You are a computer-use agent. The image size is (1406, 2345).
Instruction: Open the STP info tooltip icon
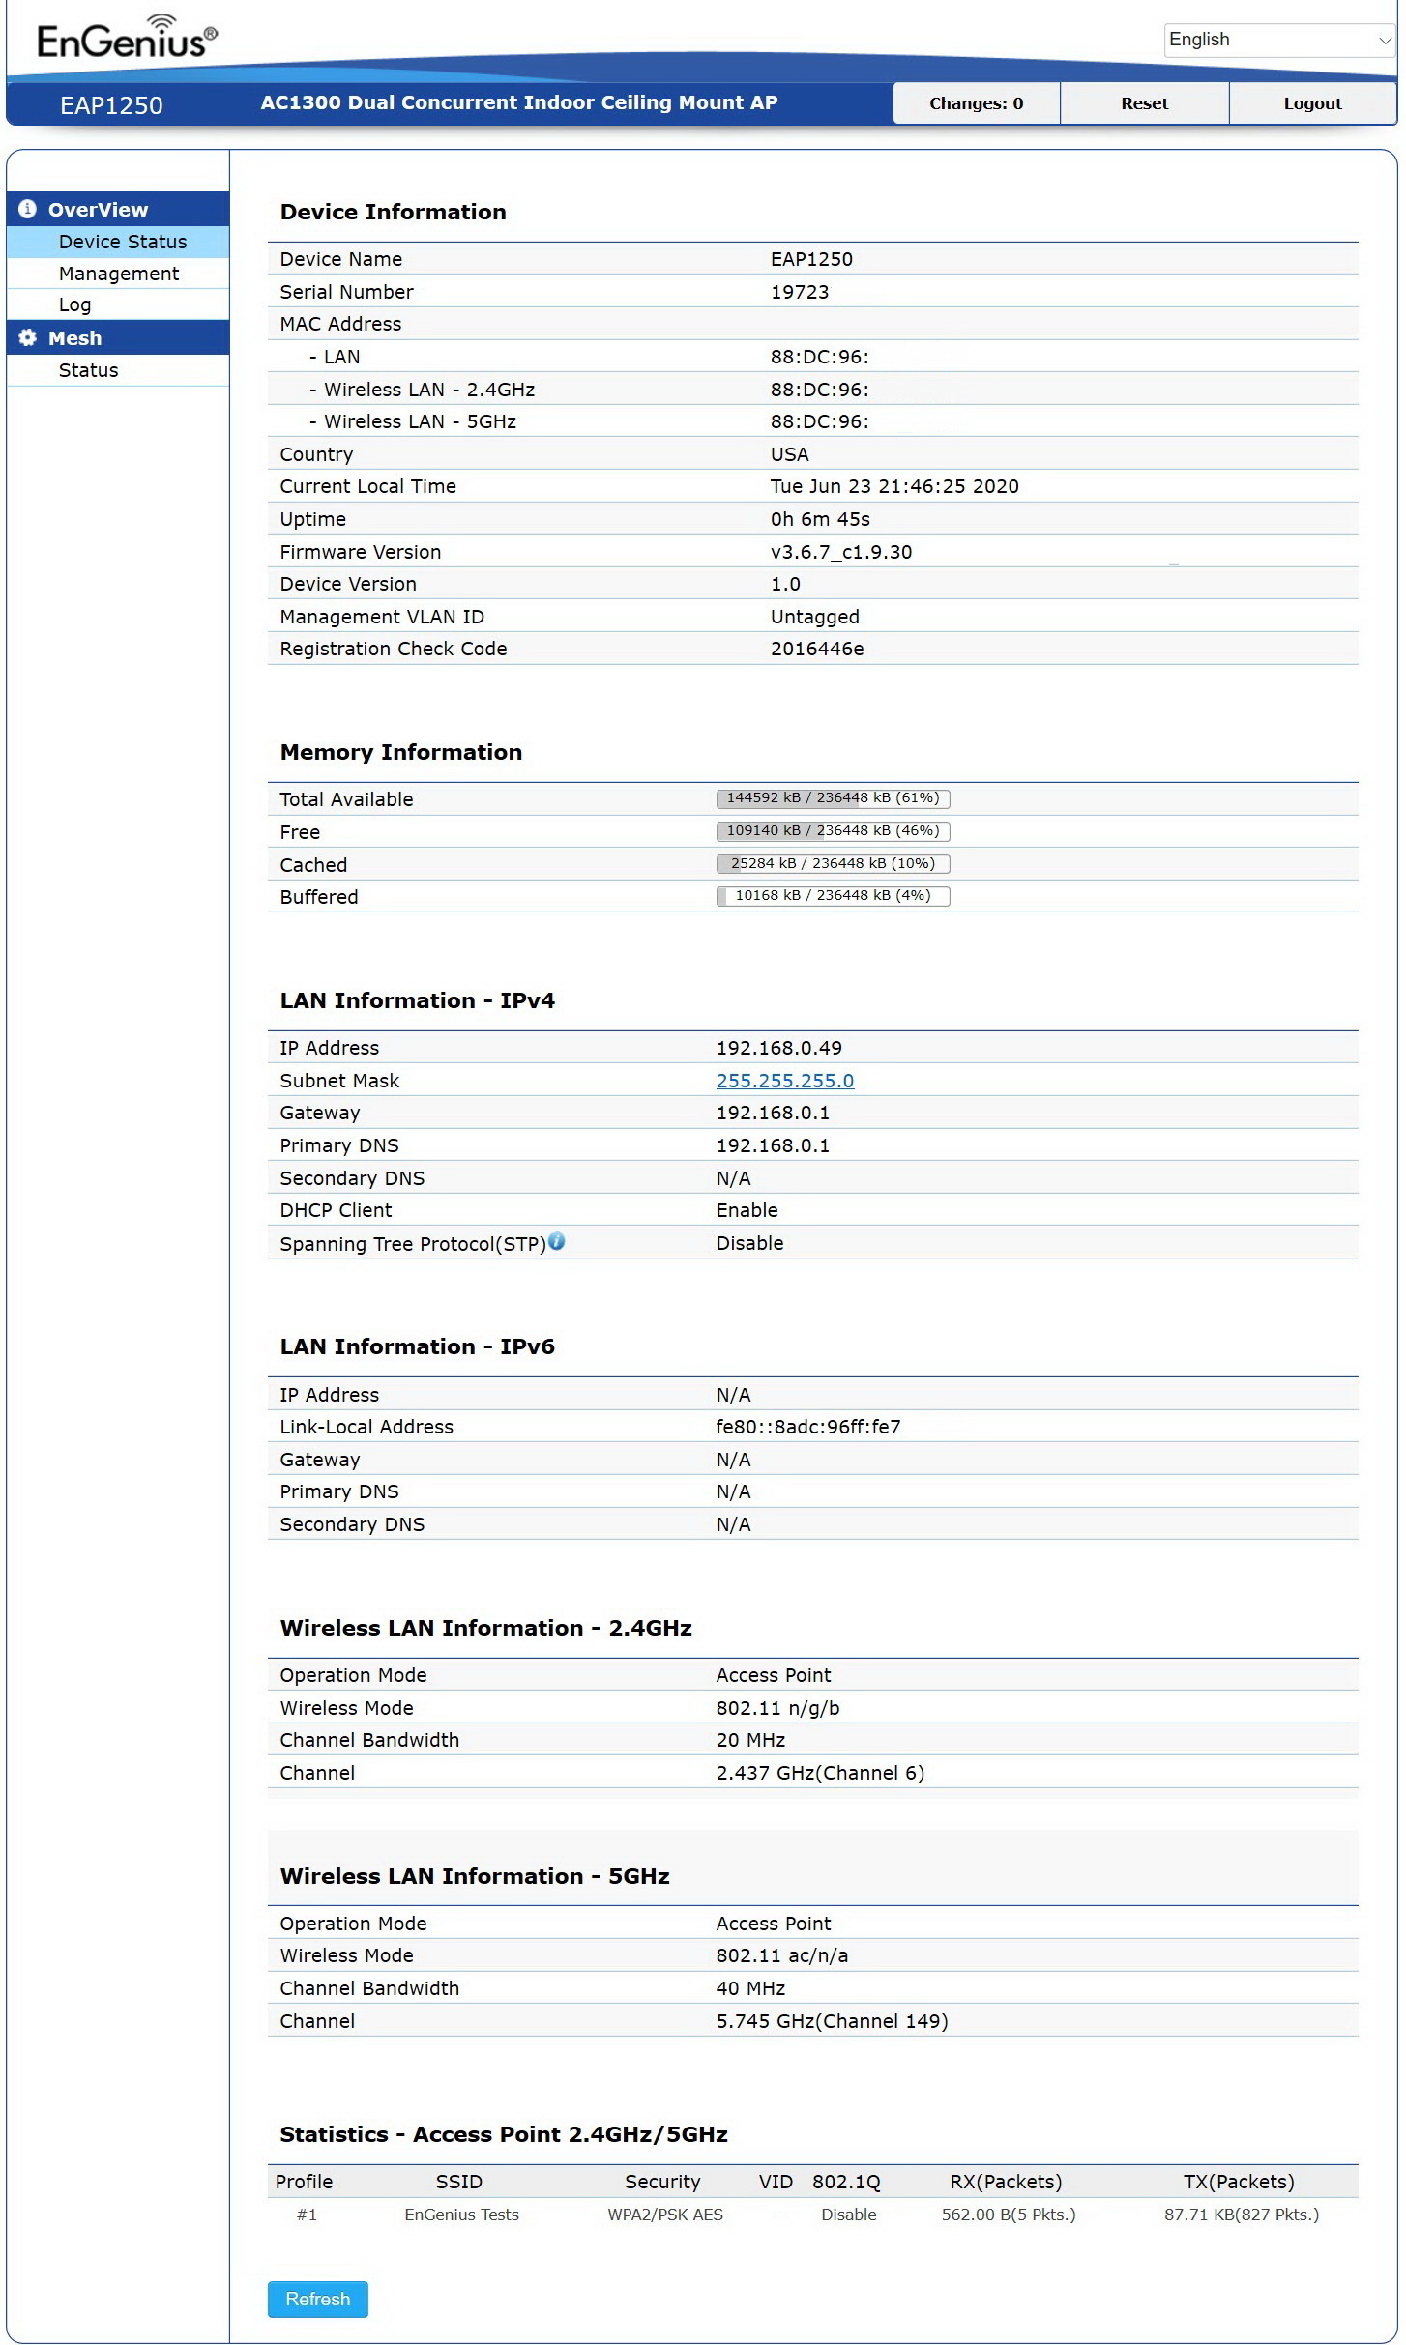tap(557, 1242)
